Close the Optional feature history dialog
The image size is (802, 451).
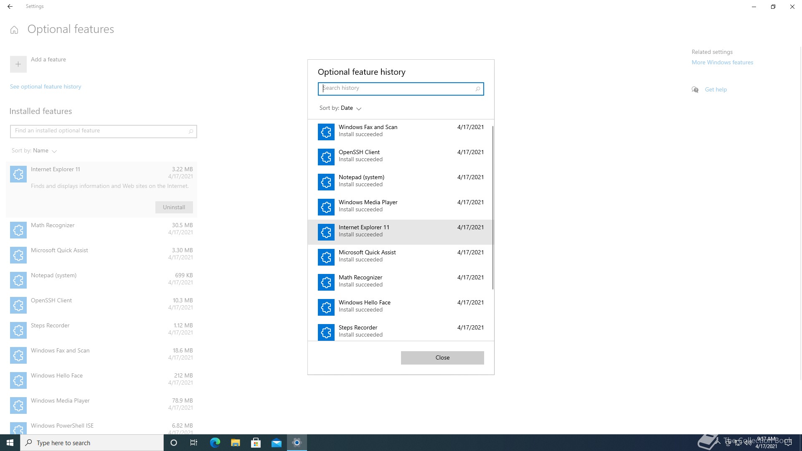pos(442,358)
